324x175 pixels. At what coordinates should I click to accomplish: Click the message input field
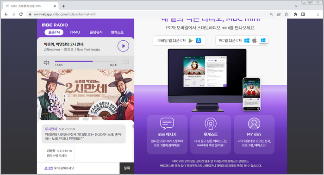pos(78,168)
